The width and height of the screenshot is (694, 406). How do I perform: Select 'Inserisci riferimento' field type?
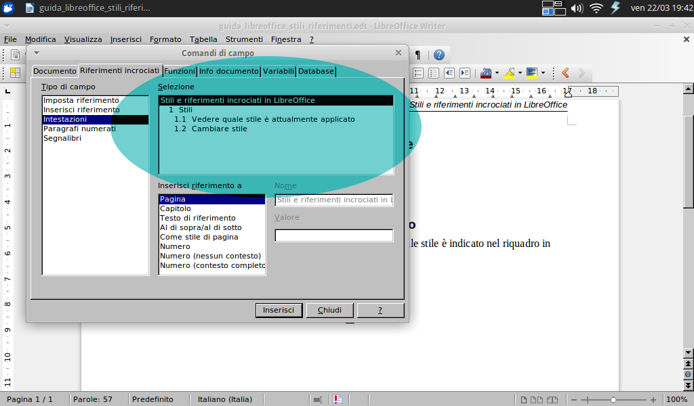(x=95, y=110)
